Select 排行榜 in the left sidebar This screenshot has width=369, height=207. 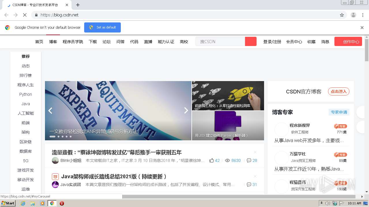point(26,75)
